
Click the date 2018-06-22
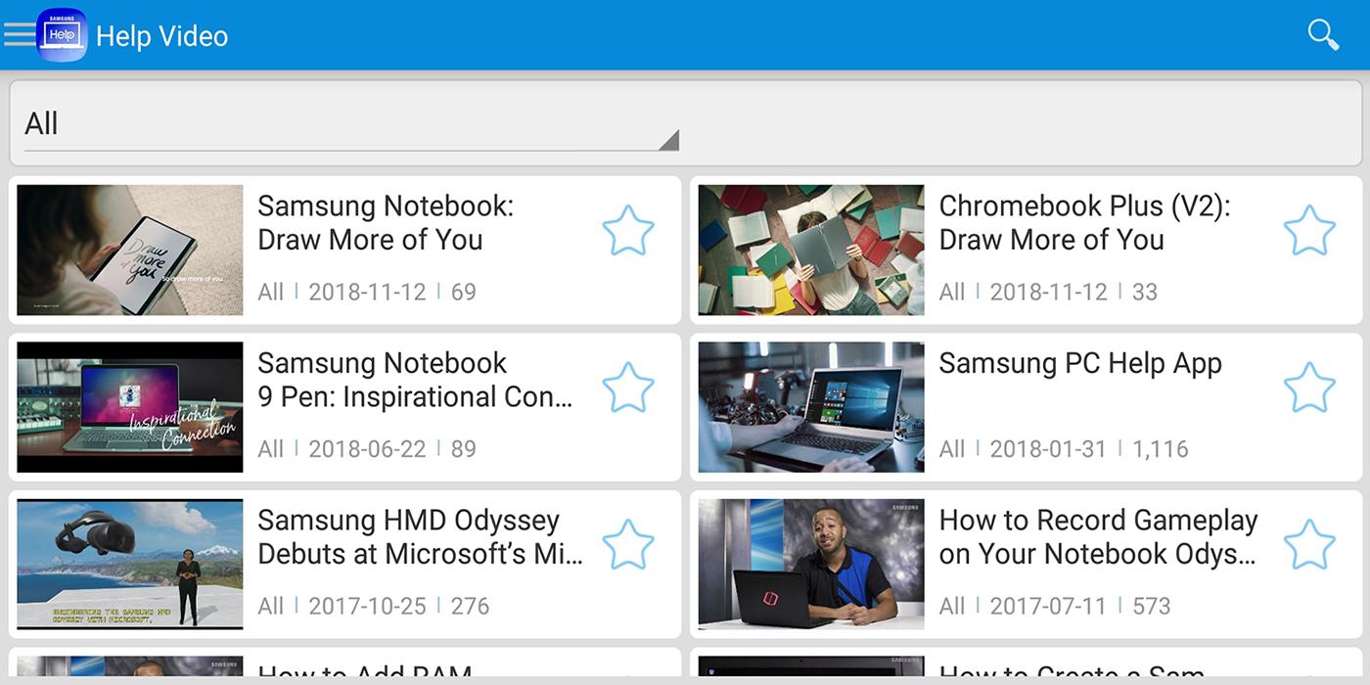(x=367, y=449)
